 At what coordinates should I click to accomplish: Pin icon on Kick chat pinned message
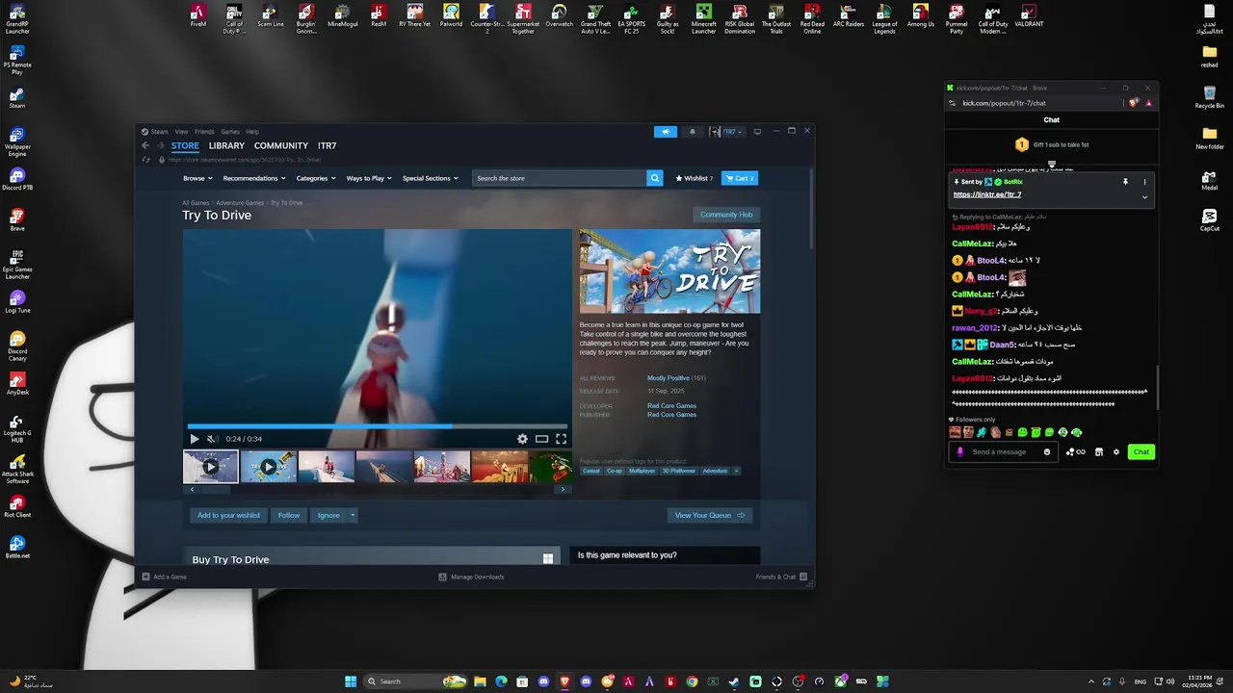(x=1125, y=182)
